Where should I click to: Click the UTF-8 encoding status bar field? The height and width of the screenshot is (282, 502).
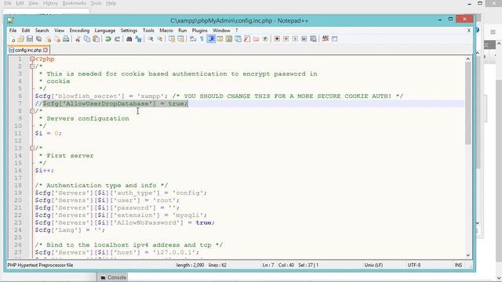pos(413,265)
